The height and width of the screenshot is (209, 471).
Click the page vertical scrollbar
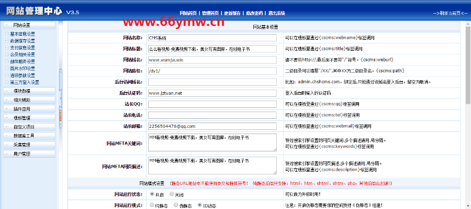[468, 114]
